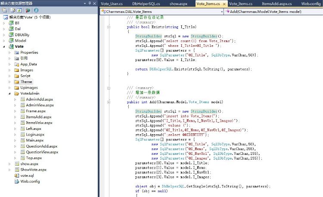
Task: Collapse the Exists method code outline
Action: point(109,27)
